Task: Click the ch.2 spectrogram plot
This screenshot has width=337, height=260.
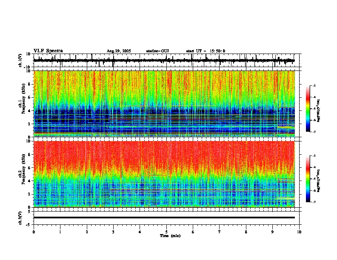Action: (164, 174)
